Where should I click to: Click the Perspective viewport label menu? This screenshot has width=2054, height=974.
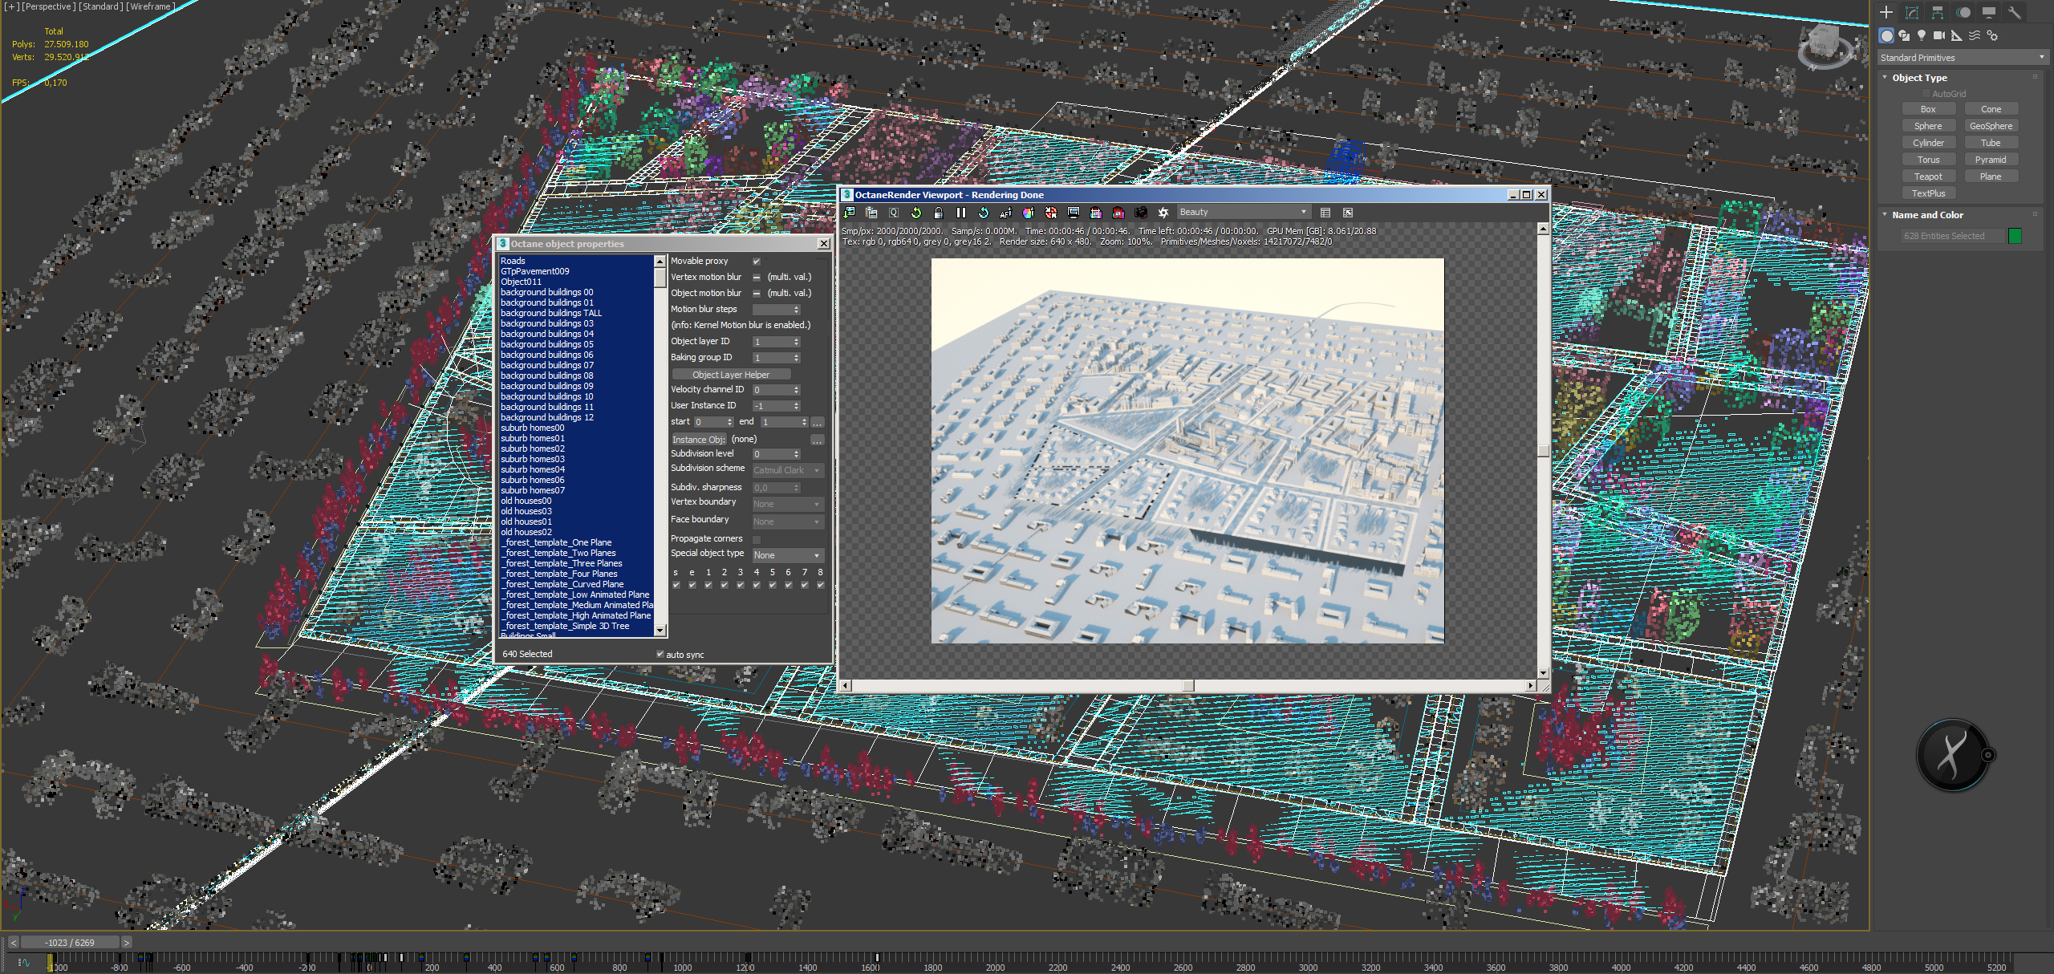(x=47, y=6)
